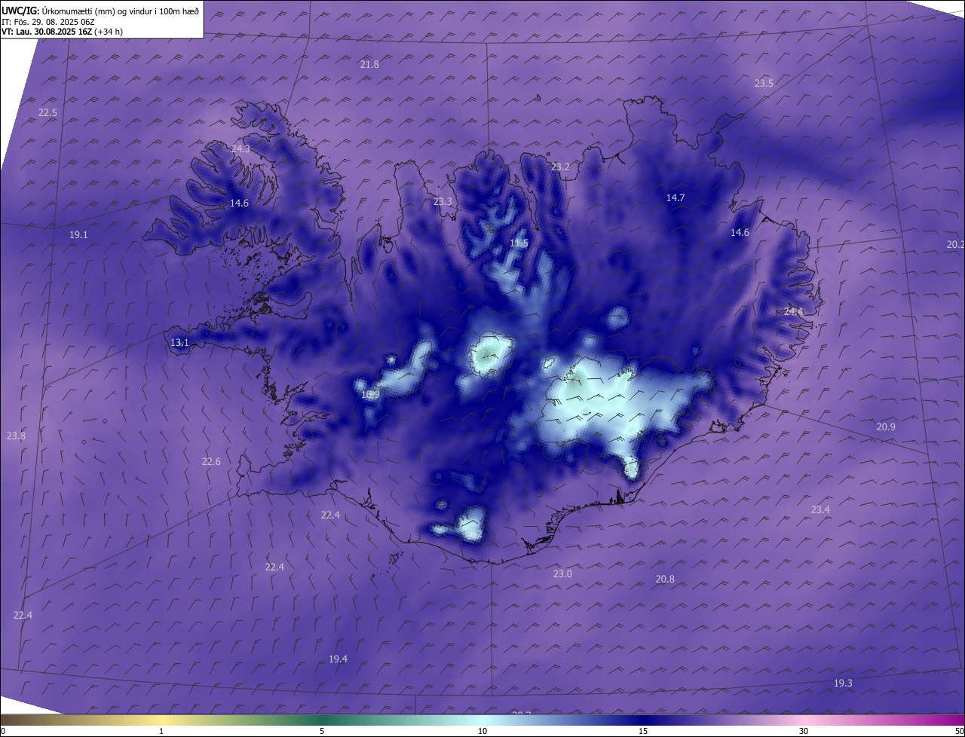Select the 19.1 value over the sea
This screenshot has height=737, width=965.
tap(78, 235)
